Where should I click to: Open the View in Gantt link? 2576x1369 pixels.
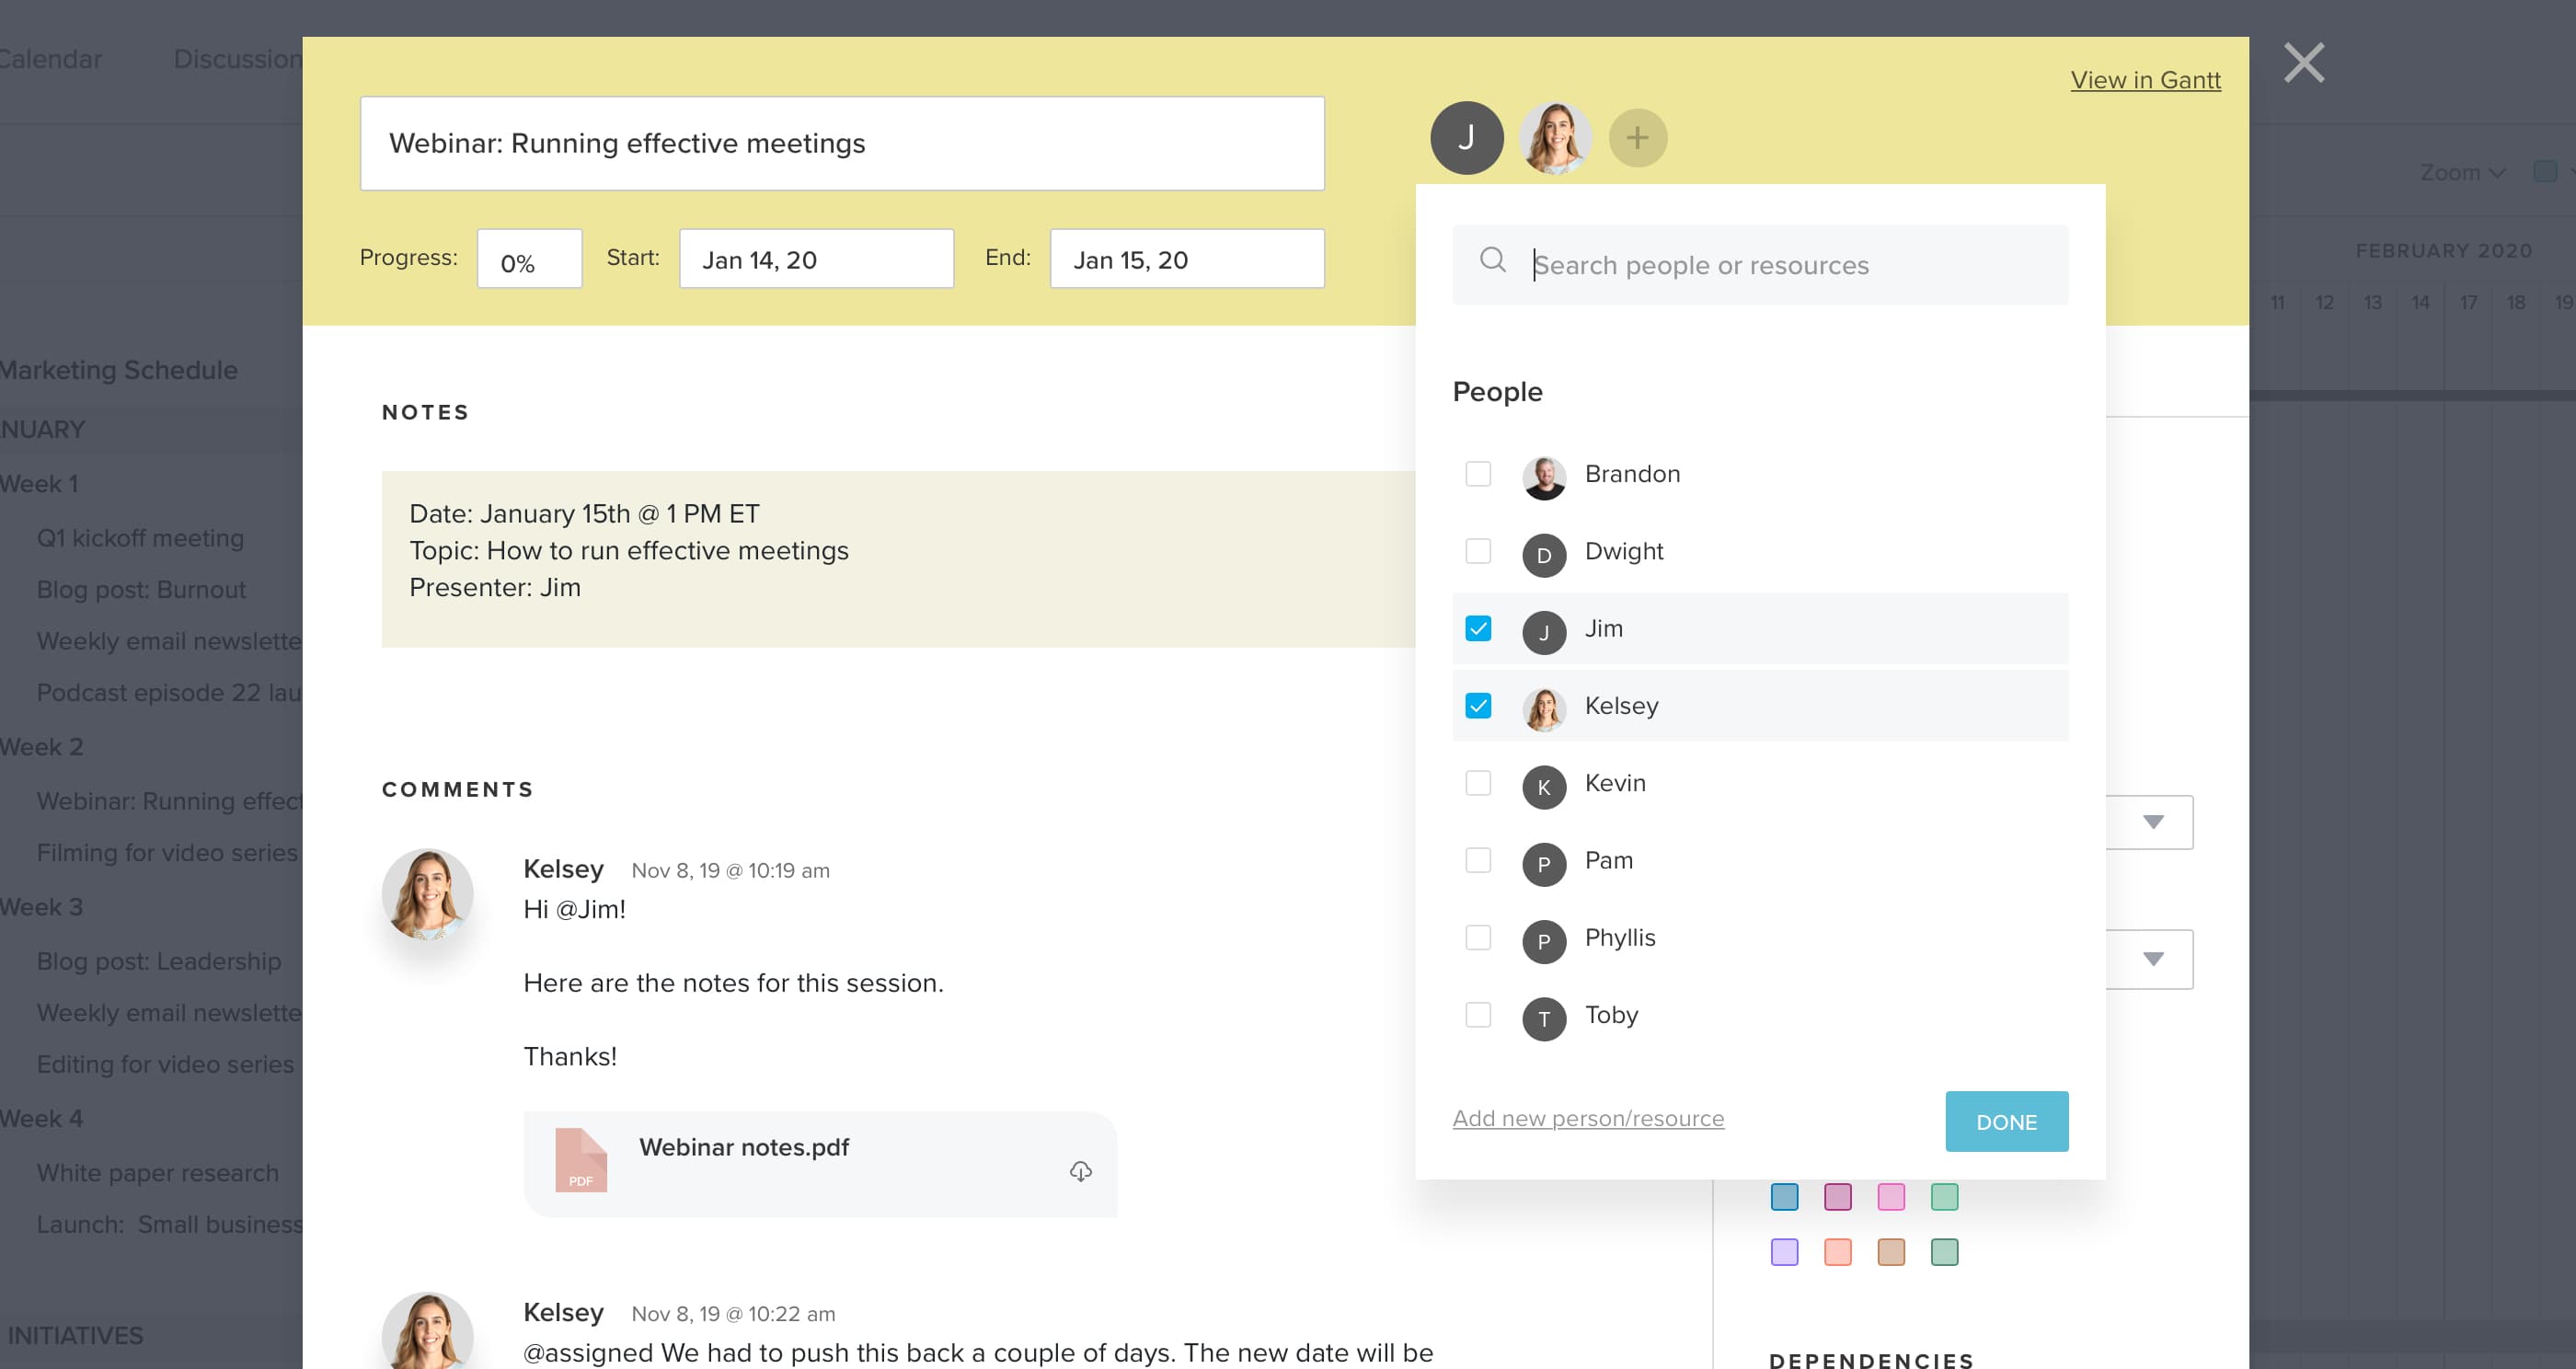tap(2144, 80)
